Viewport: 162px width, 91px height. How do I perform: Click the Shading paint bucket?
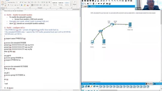pyautogui.click(x=44, y=5)
